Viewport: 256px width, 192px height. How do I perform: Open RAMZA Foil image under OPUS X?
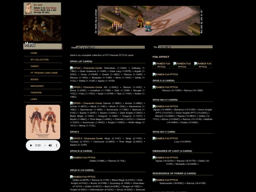(165, 87)
